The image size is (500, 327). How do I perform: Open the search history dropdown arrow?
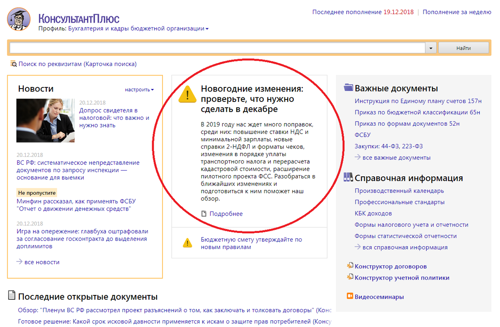[x=431, y=48]
